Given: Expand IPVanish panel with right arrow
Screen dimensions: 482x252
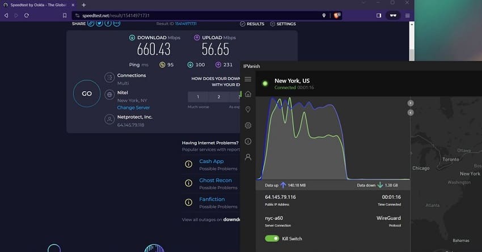Looking at the screenshot, I should (411, 103).
